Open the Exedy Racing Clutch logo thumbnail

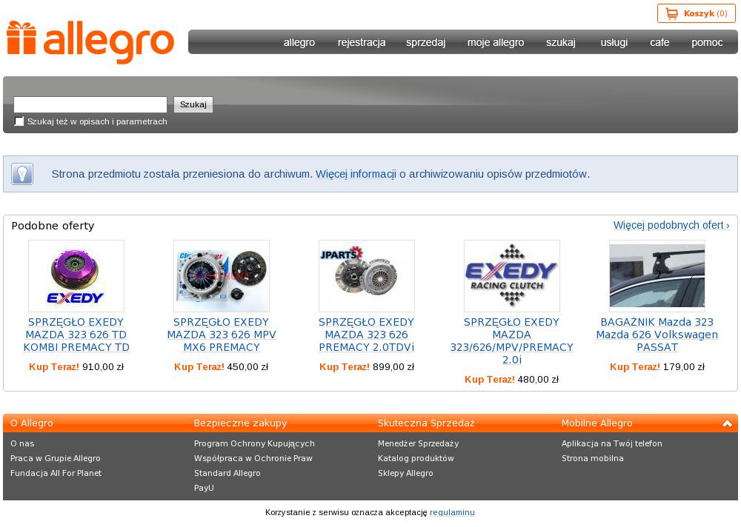[x=512, y=276]
